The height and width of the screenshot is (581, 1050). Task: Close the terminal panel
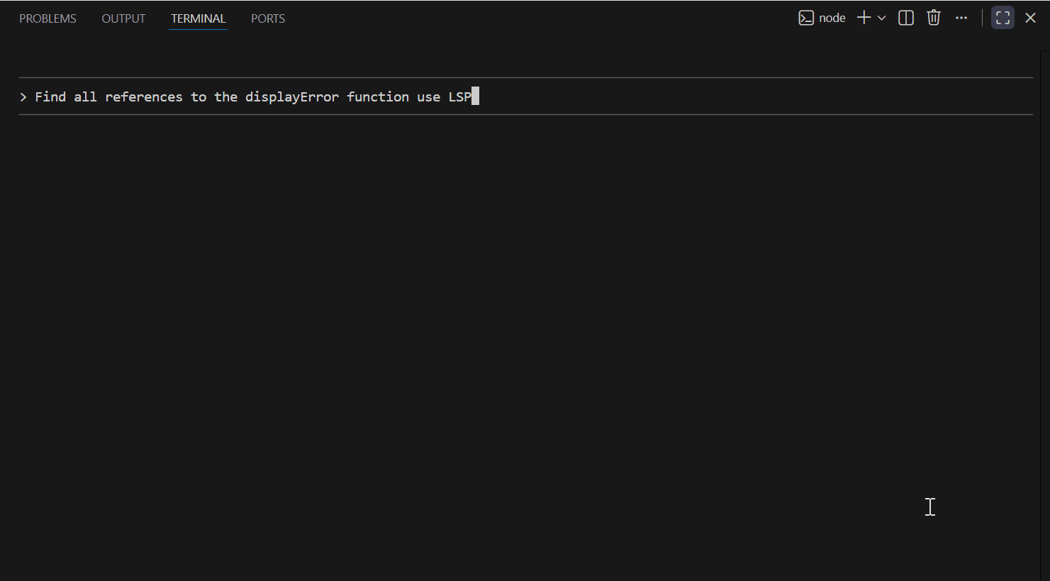click(1030, 18)
